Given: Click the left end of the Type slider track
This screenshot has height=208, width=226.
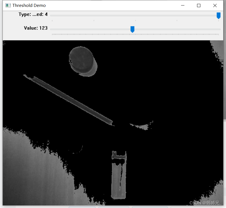Looking at the screenshot, I should point(52,16).
